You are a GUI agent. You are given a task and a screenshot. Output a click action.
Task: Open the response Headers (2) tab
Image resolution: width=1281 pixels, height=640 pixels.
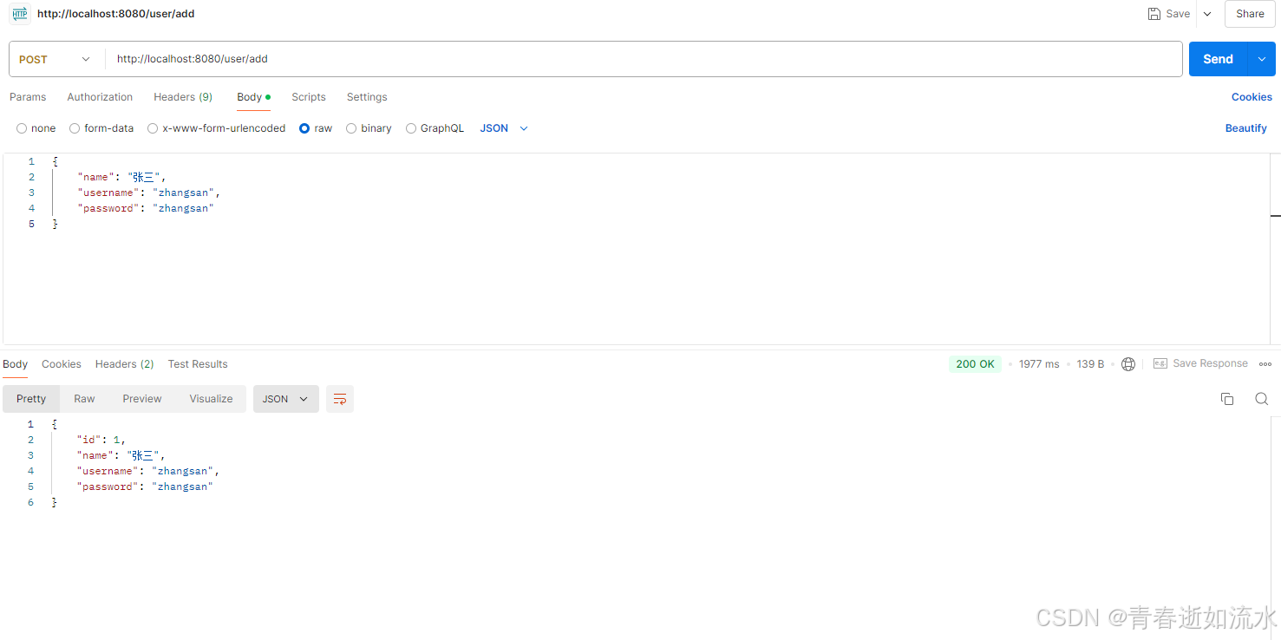click(x=125, y=364)
